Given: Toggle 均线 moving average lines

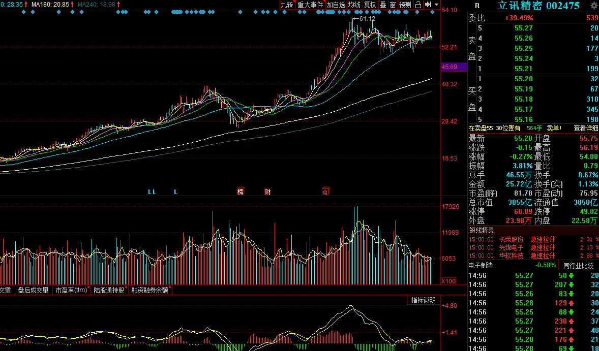Looking at the screenshot, I should coord(354,5).
